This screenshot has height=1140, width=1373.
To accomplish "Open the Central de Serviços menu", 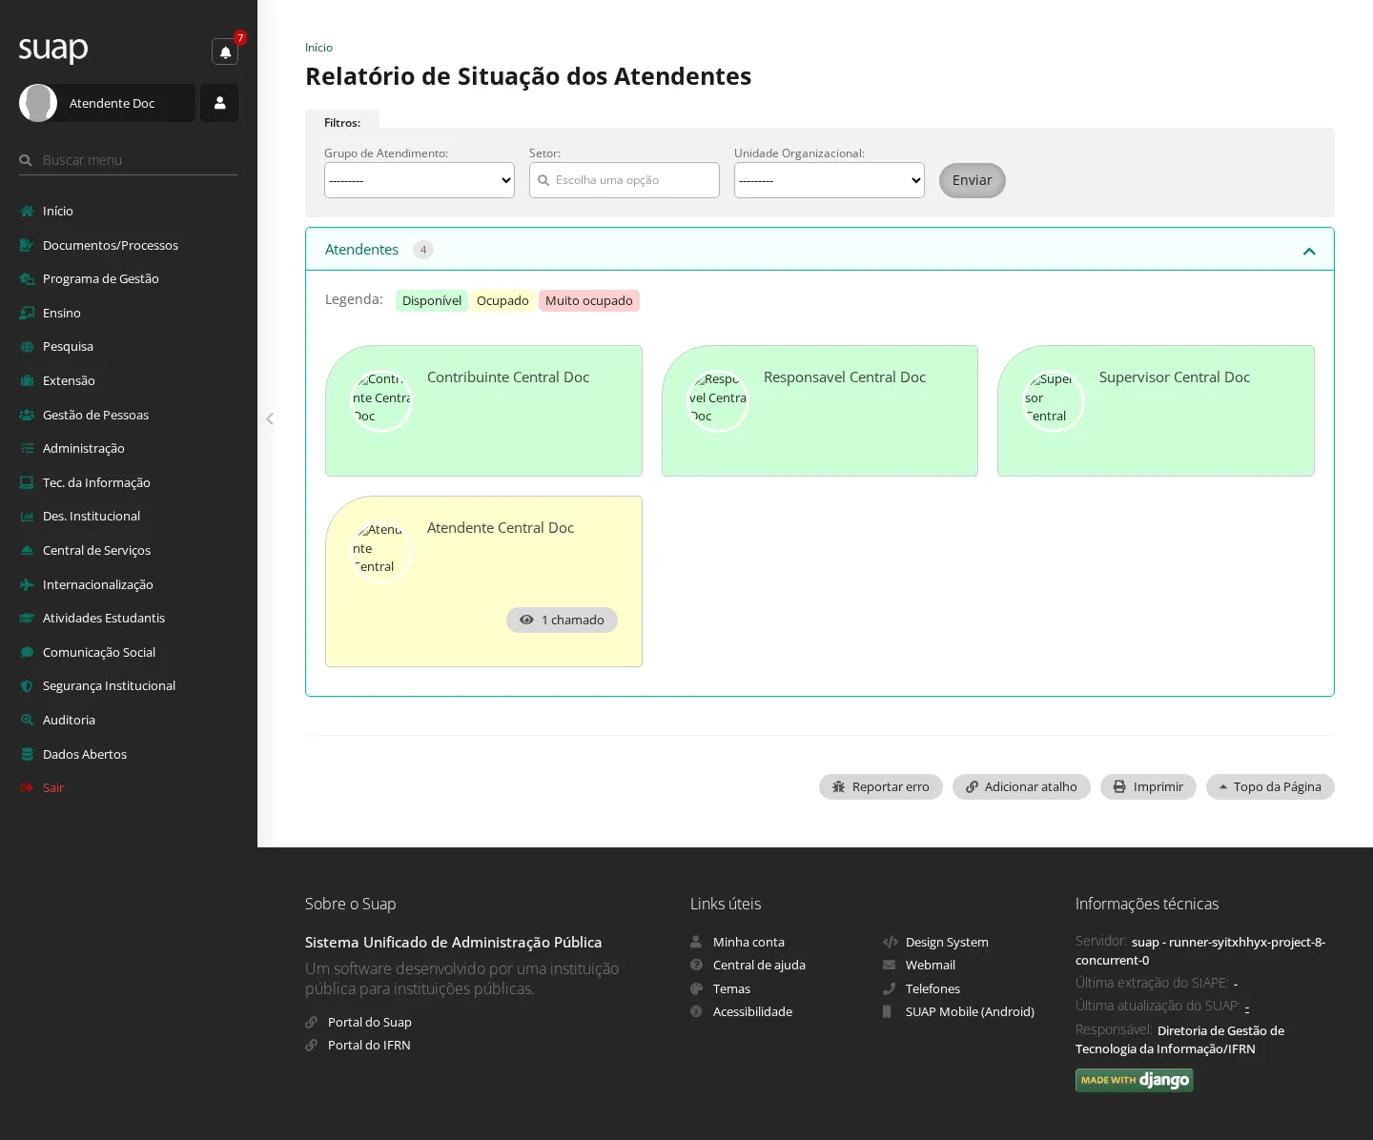I will point(96,550).
